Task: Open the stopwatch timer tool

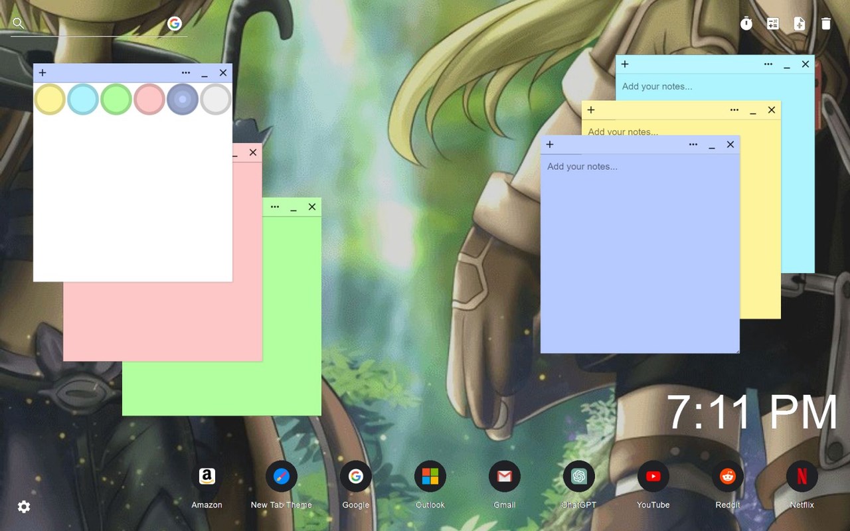Action: coord(746,24)
